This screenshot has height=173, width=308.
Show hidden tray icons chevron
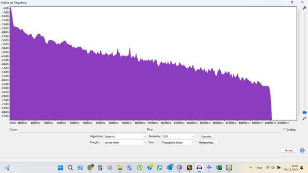click(251, 168)
